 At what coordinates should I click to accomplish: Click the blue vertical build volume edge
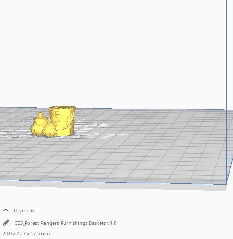pyautogui.click(x=226, y=55)
